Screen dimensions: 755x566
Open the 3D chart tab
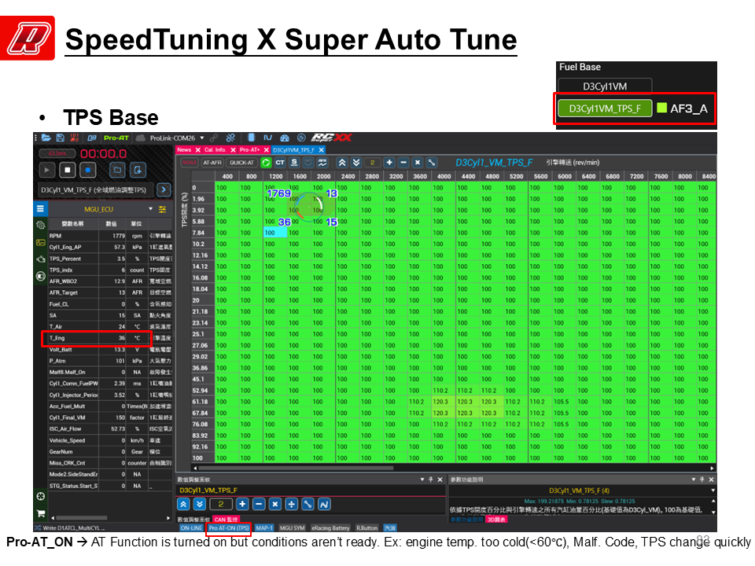click(496, 520)
